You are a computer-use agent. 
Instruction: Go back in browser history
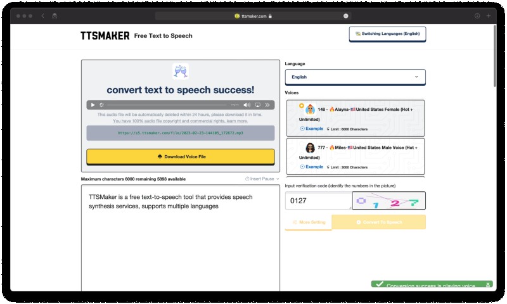pyautogui.click(x=42, y=16)
